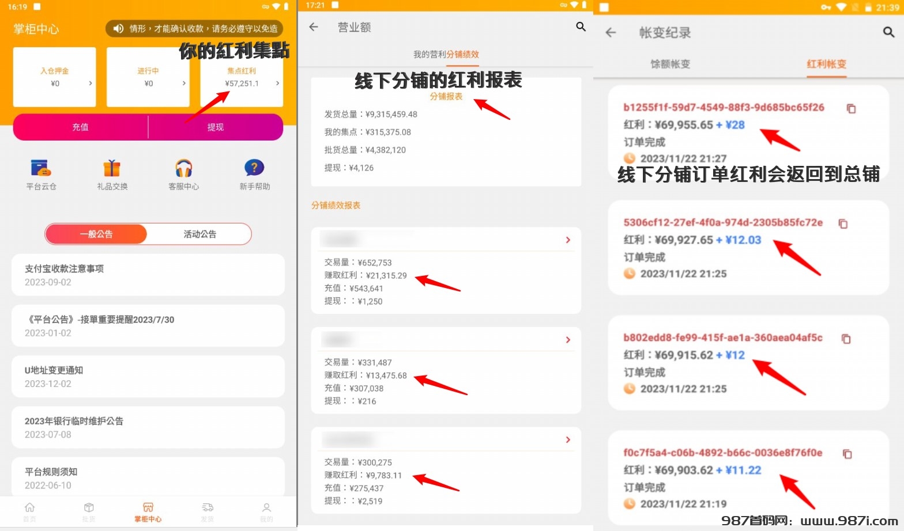Go back from 营业额 screen

(314, 27)
